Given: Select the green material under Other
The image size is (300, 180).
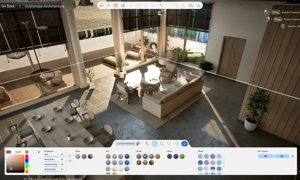Looking at the screenshot, I should (182, 156).
